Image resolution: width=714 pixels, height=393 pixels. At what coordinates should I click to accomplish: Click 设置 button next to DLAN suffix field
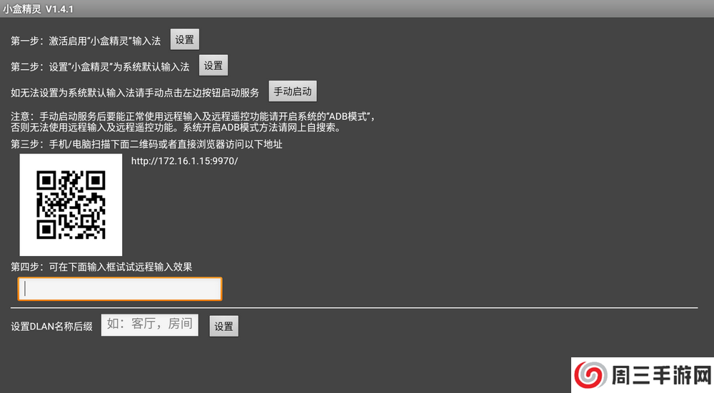coord(223,326)
